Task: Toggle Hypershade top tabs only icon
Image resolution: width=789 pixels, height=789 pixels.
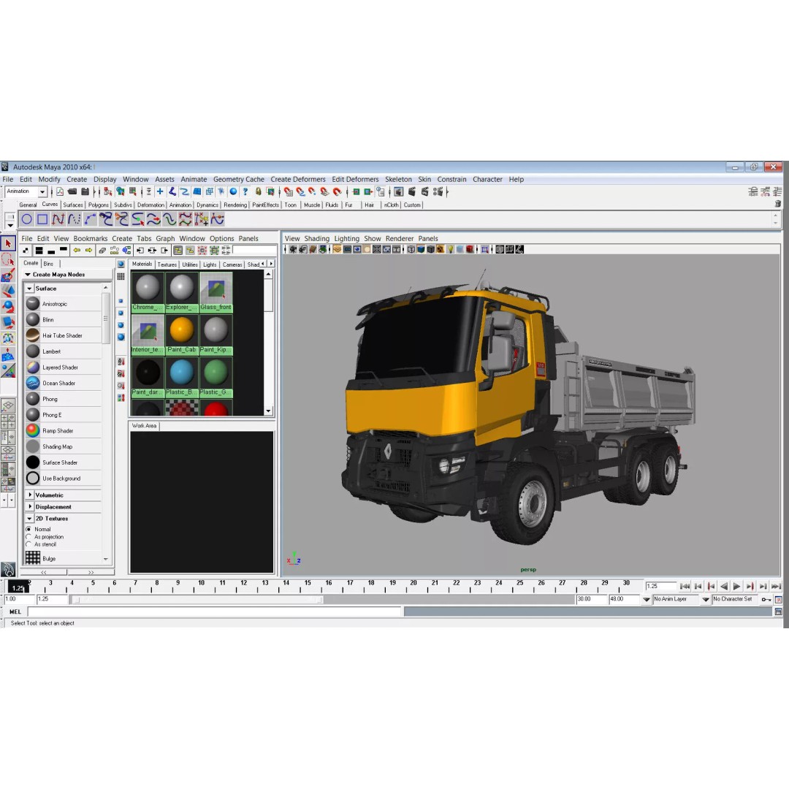Action: point(64,250)
